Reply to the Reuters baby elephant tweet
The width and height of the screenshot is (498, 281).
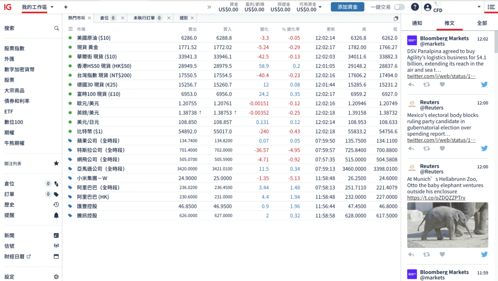[411, 255]
